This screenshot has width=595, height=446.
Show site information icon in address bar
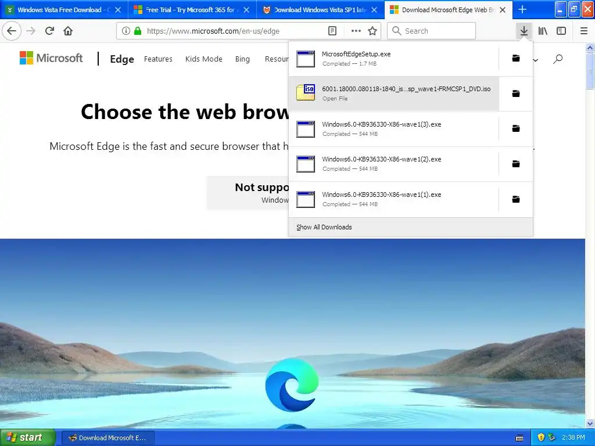(126, 31)
